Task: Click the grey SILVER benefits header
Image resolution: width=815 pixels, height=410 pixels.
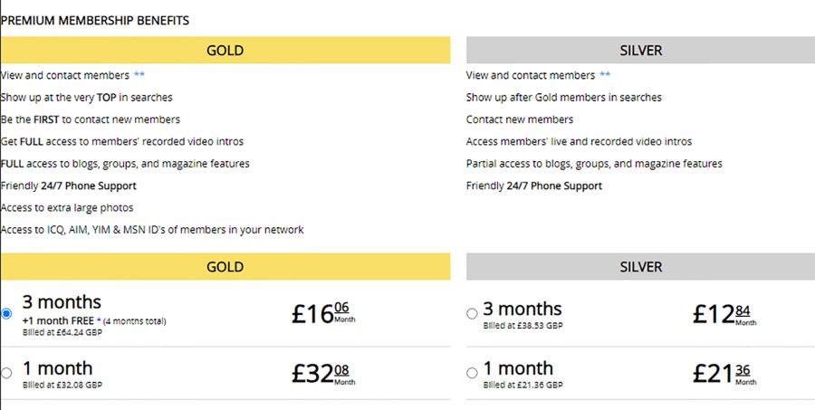Action: (640, 51)
